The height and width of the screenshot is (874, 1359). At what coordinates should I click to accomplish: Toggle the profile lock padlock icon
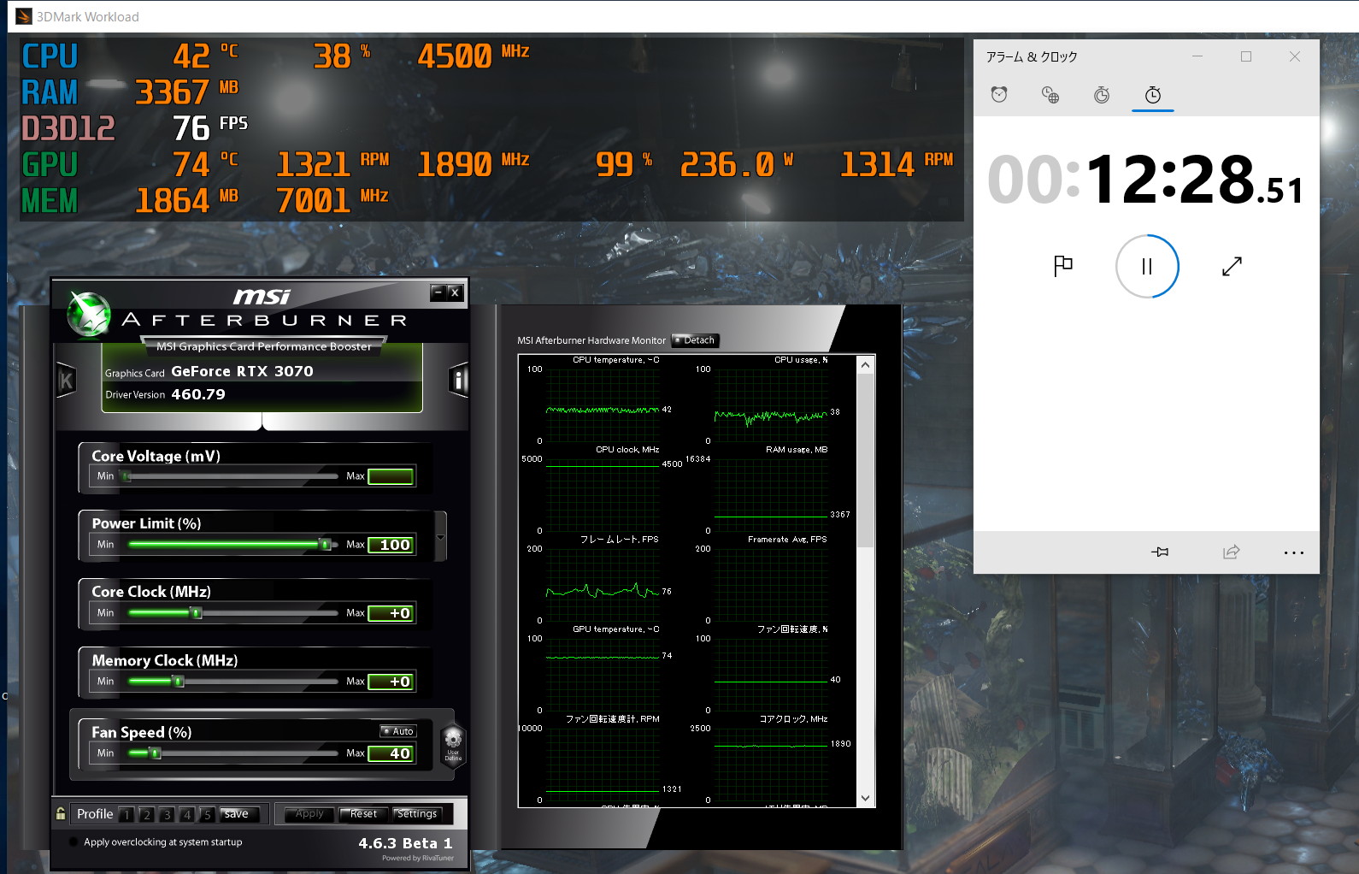(61, 813)
